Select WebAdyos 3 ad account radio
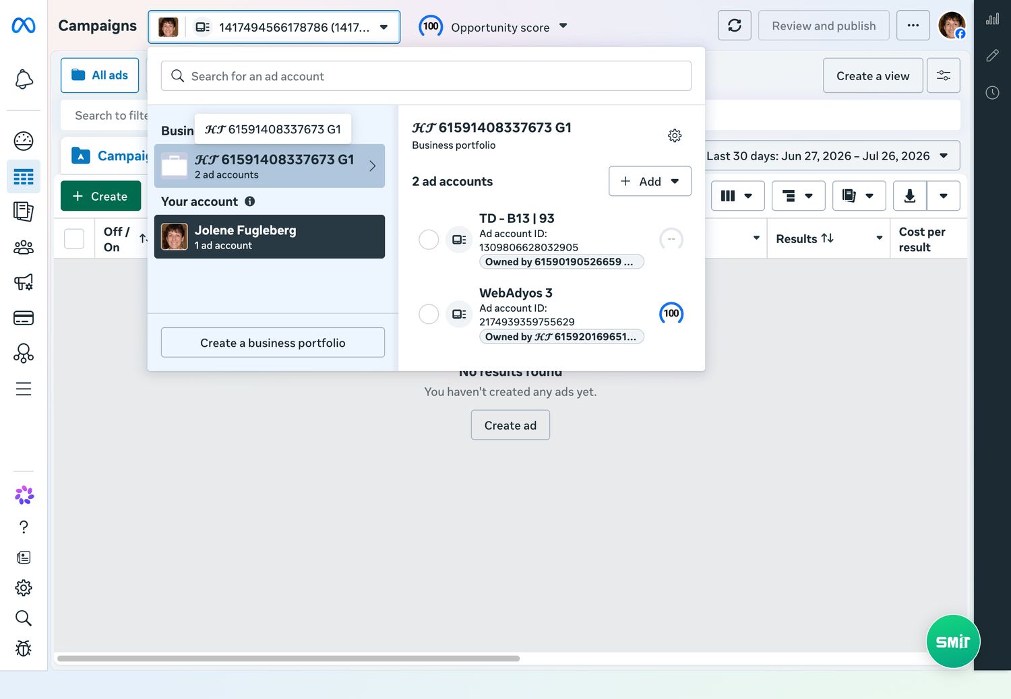The height and width of the screenshot is (699, 1011). point(429,314)
